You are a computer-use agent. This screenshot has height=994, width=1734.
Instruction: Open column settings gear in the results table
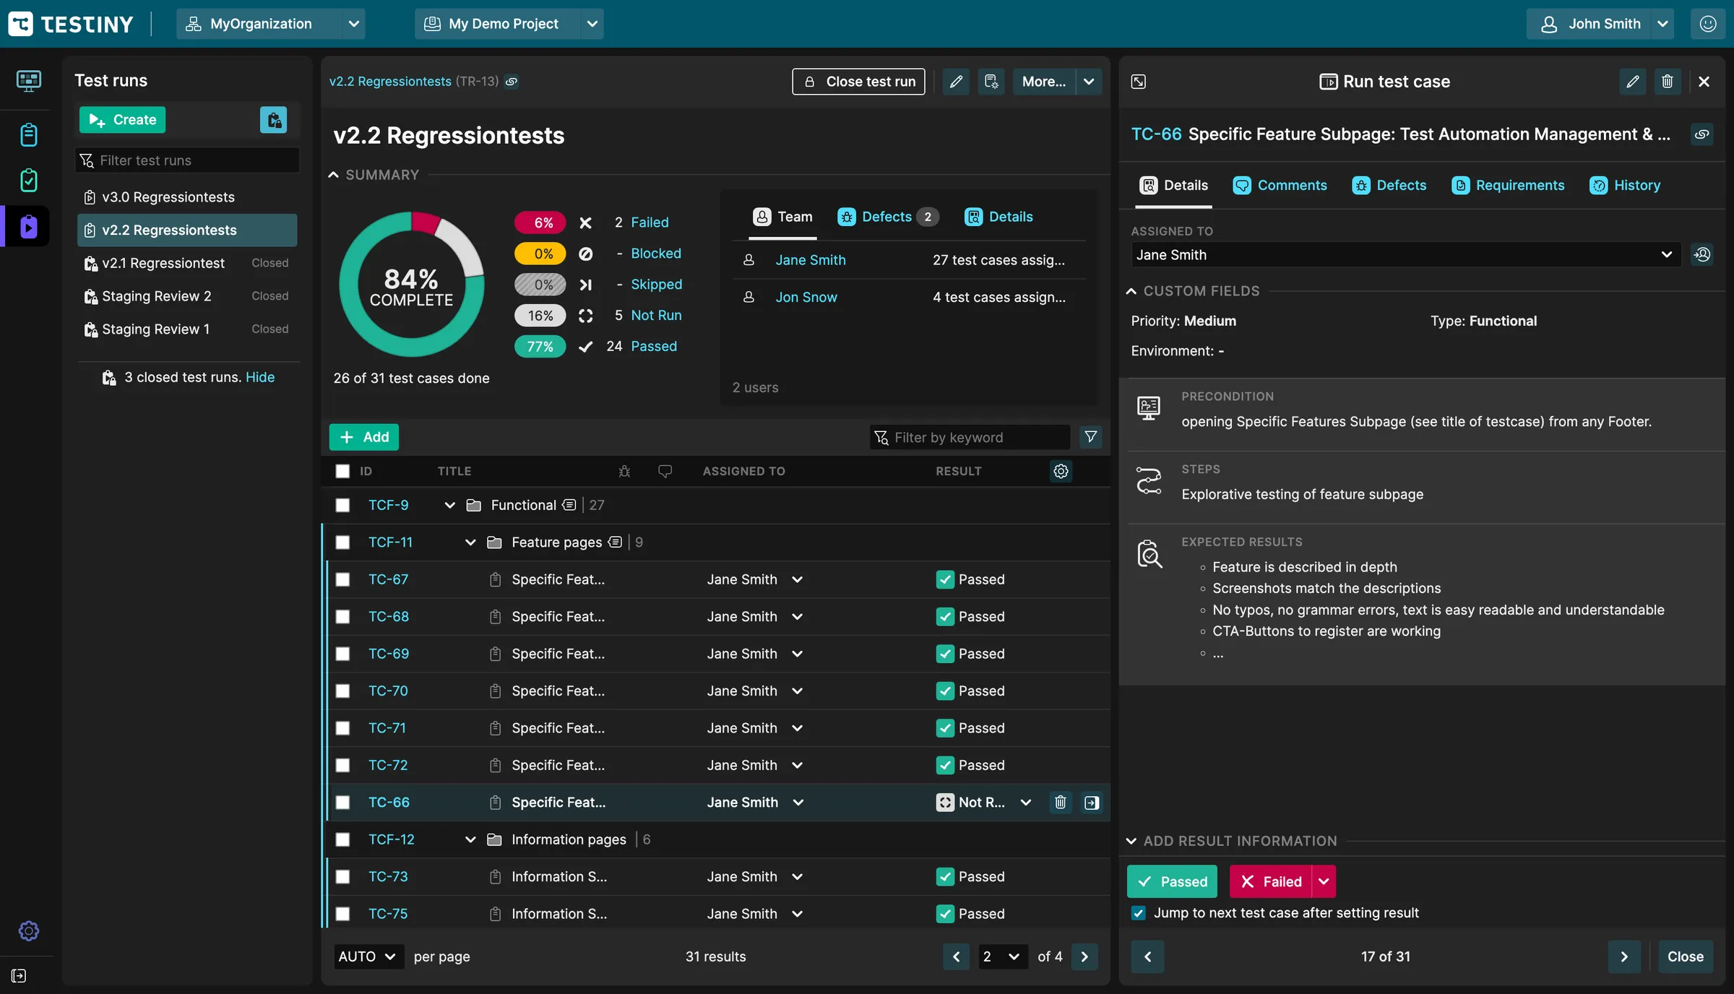pyautogui.click(x=1060, y=471)
